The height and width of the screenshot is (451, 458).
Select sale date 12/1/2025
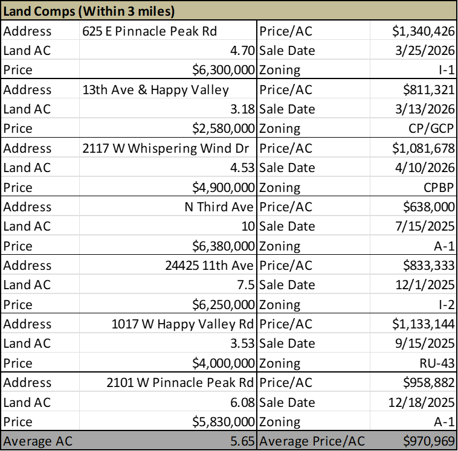[413, 284]
